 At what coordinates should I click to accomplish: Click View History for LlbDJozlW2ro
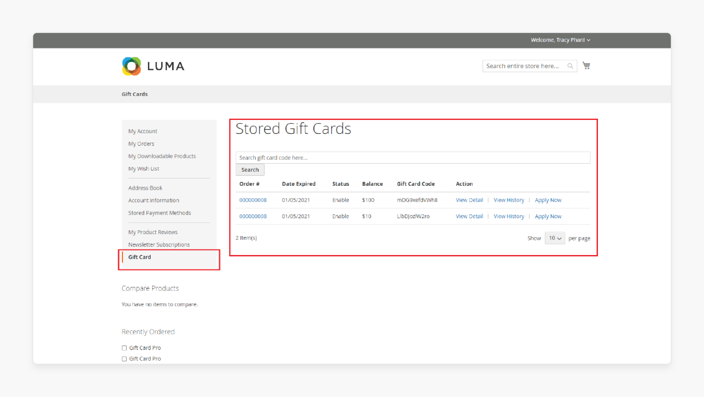pos(509,216)
